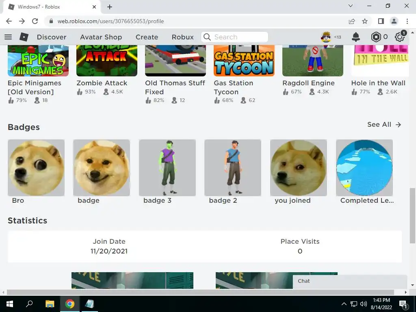Open the Bro badge image
This screenshot has height=312, width=416.
[x=36, y=168]
